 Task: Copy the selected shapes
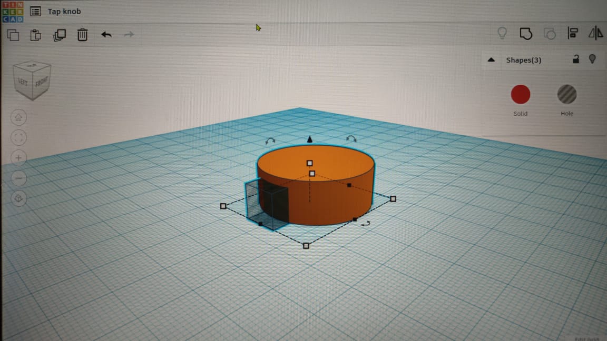[13, 35]
